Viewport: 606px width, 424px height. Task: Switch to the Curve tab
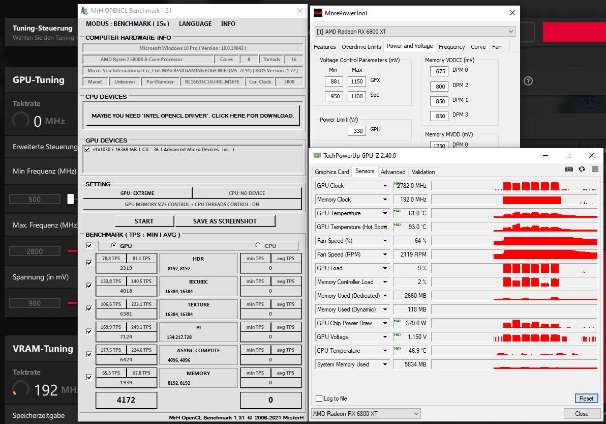point(478,47)
